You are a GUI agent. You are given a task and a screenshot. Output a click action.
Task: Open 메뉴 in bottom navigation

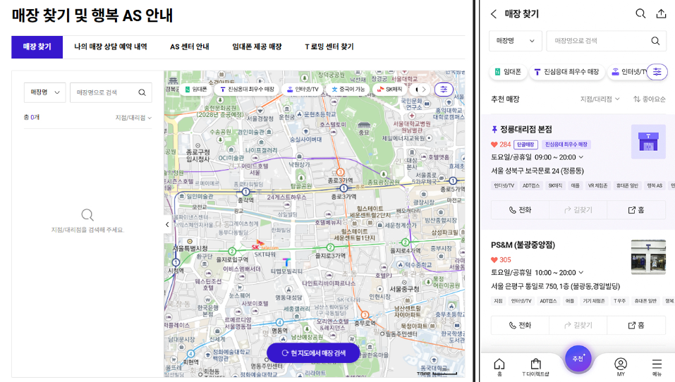tap(657, 367)
